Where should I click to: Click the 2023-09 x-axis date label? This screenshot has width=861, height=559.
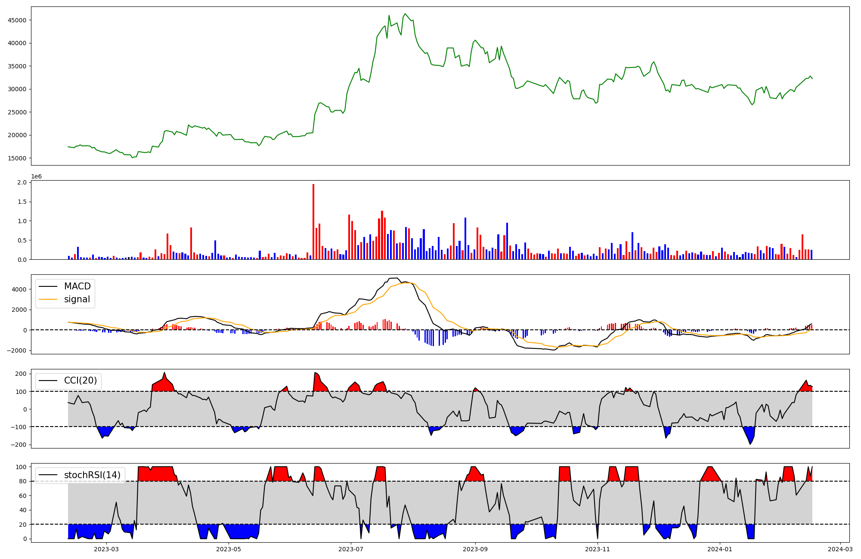[475, 549]
